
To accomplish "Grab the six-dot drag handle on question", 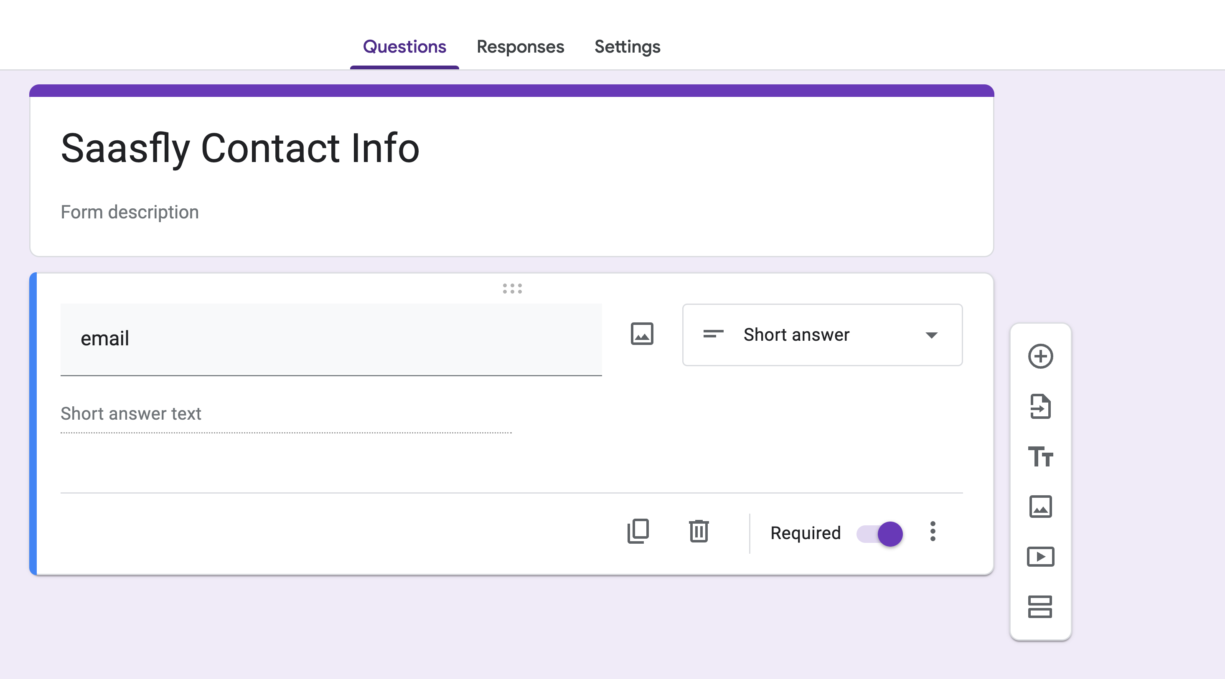I will 512,289.
